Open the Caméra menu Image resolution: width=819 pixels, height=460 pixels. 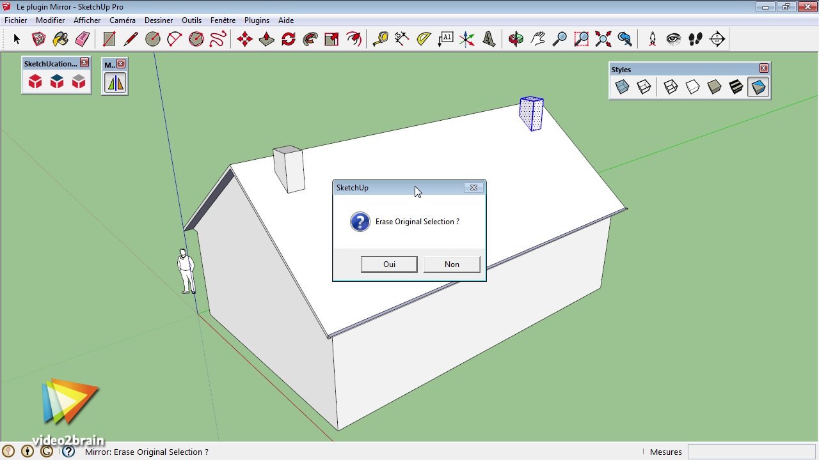click(122, 20)
